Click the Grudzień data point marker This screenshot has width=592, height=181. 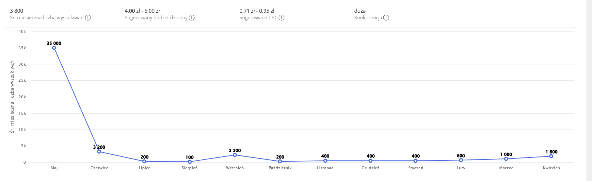tap(371, 161)
